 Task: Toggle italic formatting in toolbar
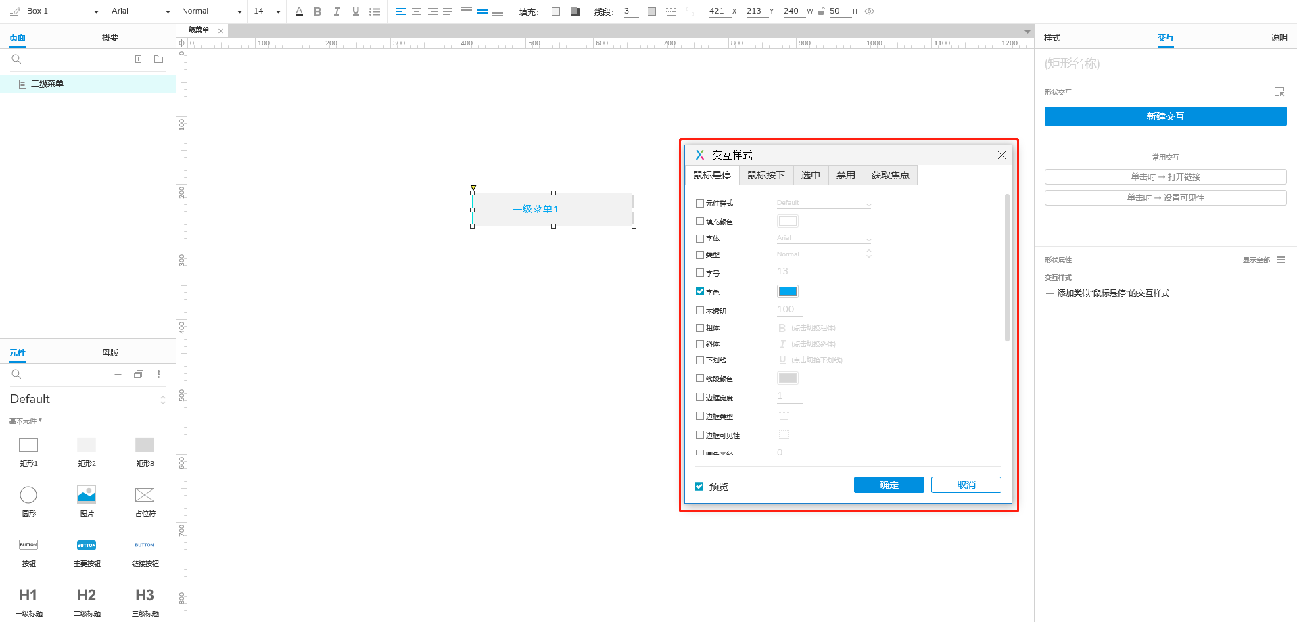(337, 11)
